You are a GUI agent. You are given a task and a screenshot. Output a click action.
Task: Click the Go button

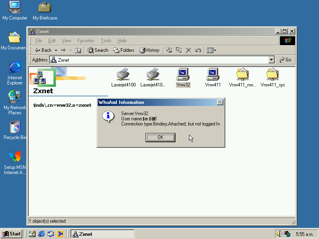click(285, 60)
